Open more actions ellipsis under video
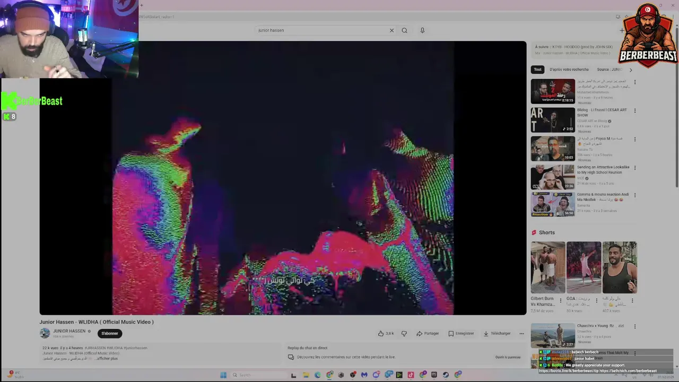The width and height of the screenshot is (679, 382). [521, 333]
